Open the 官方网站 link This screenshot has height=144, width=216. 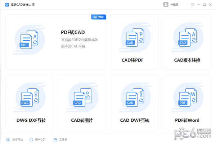coord(18,140)
